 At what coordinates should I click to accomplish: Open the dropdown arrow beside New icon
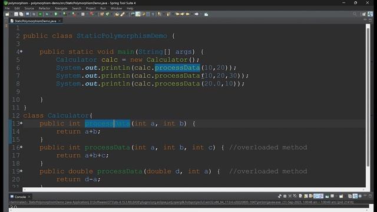12,14
